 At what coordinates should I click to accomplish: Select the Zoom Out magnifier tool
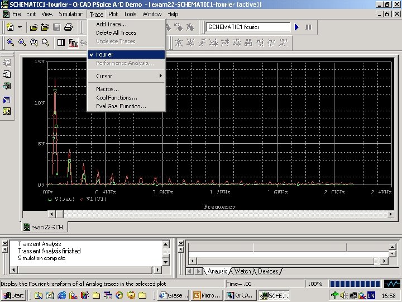click(22, 43)
